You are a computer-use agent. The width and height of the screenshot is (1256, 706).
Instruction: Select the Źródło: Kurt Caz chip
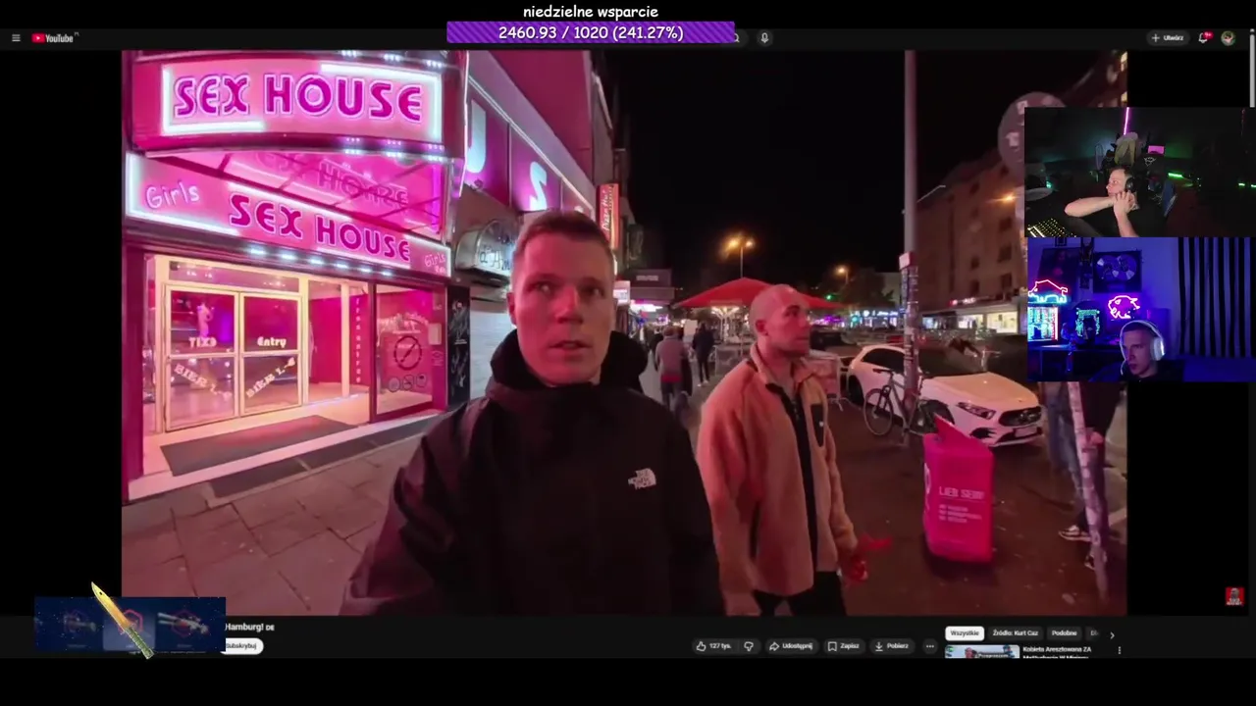[1015, 633]
